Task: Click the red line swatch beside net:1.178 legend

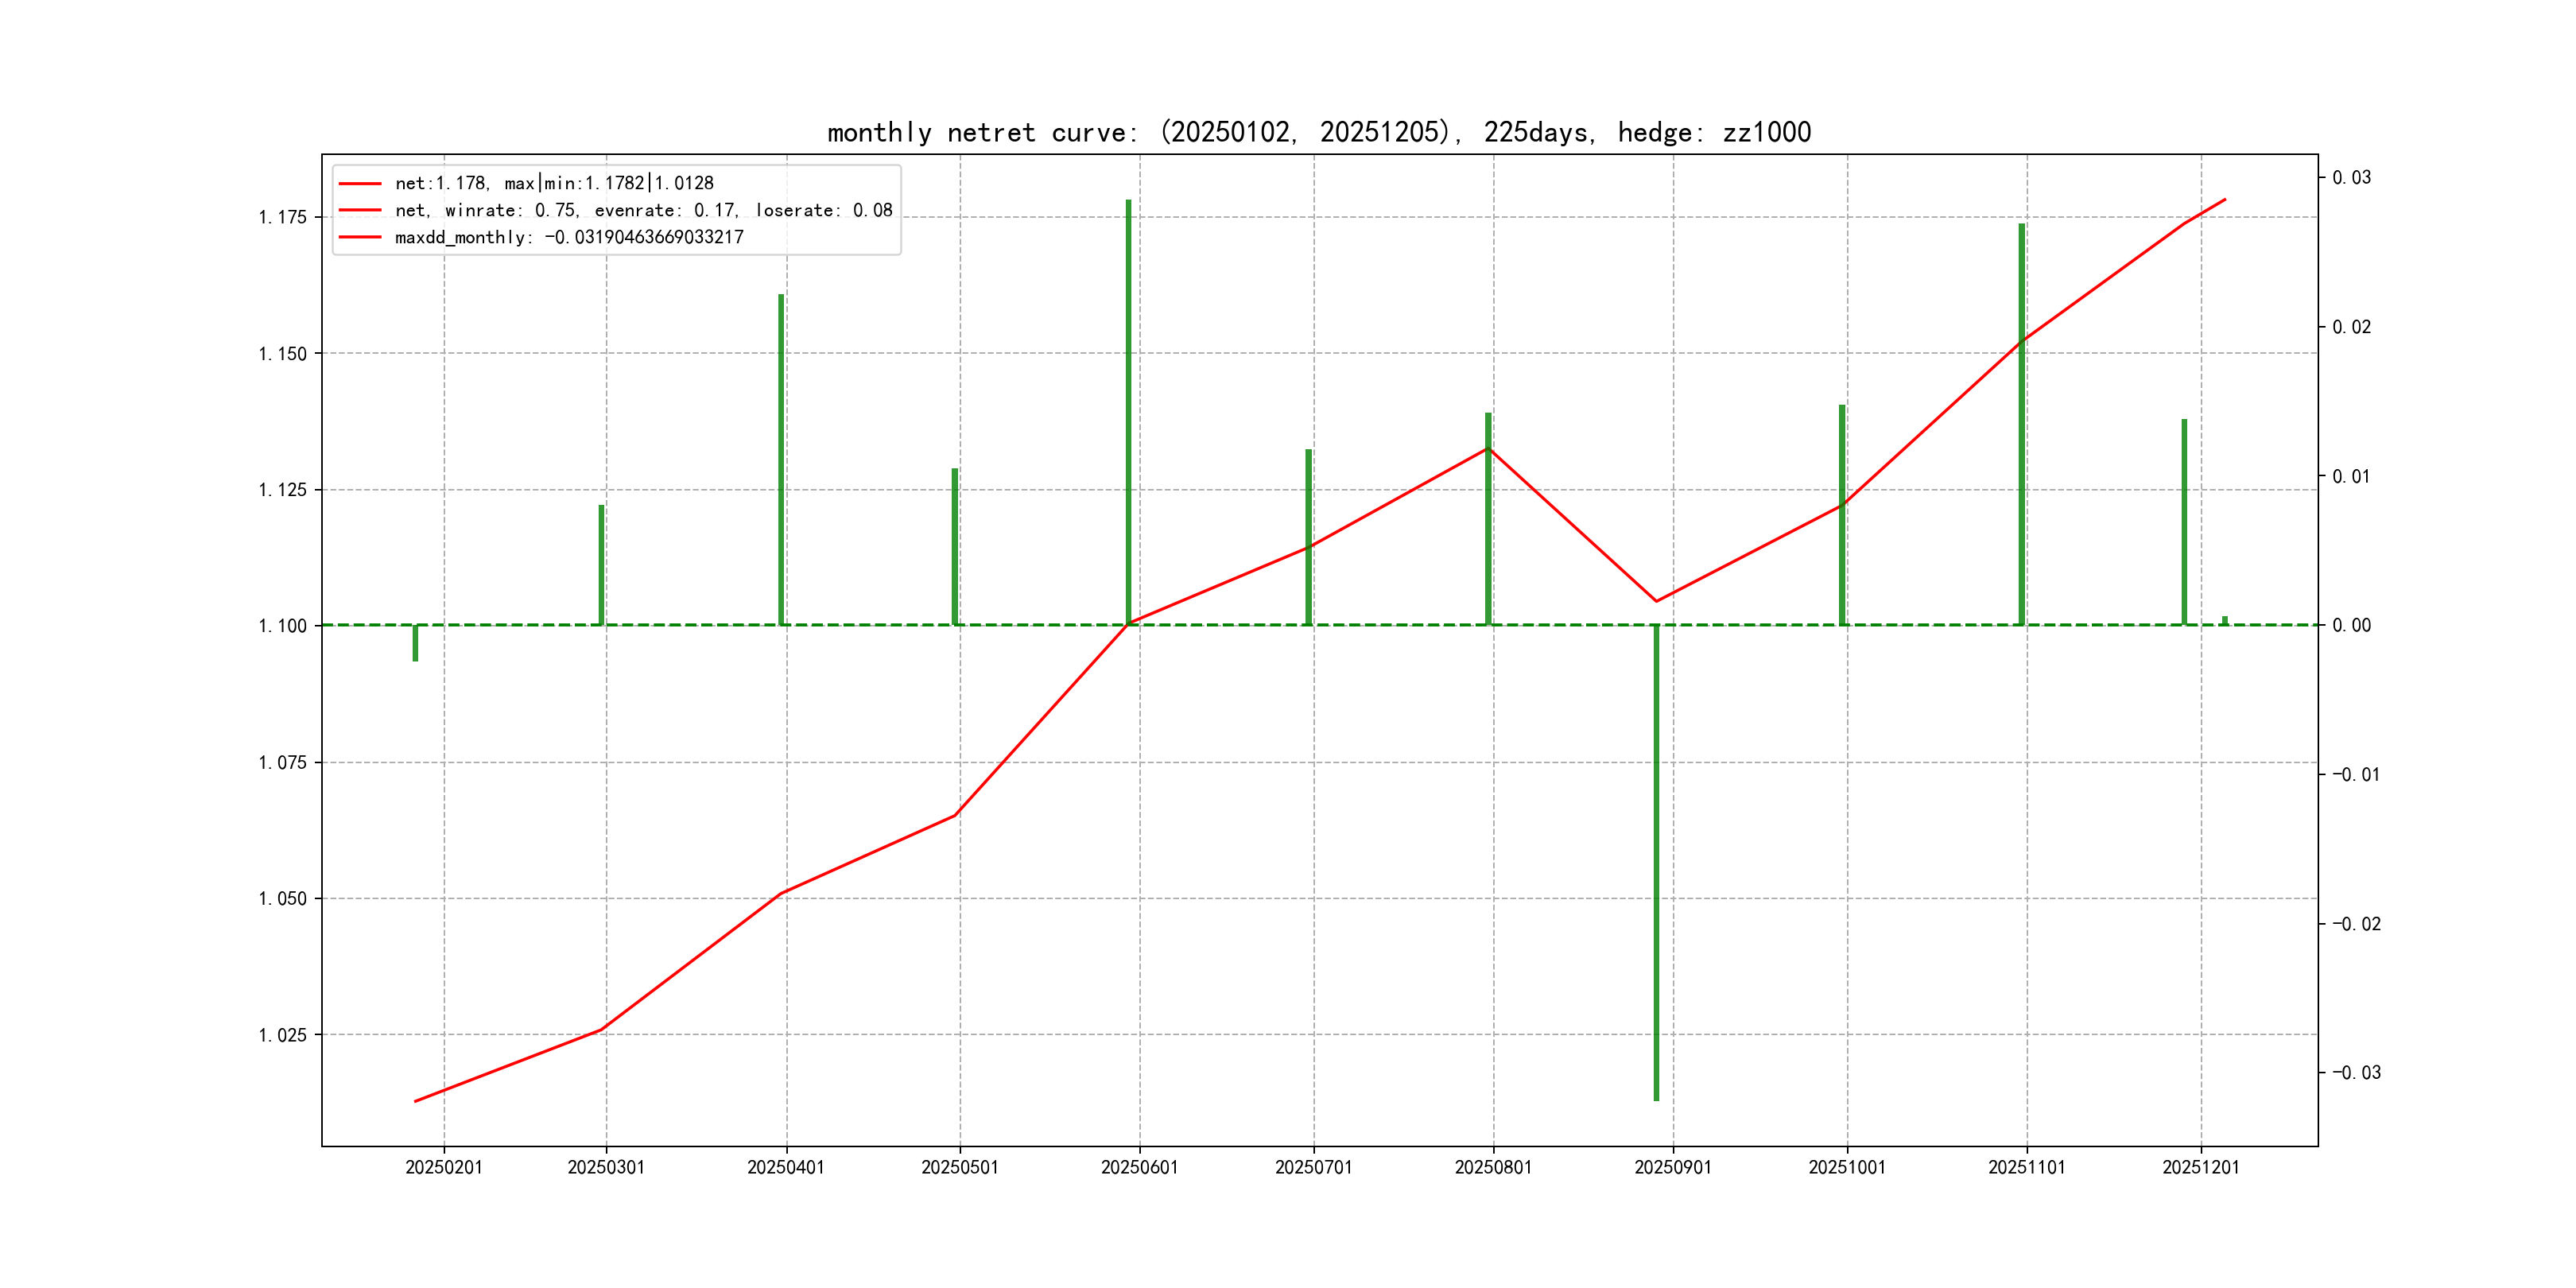Action: [x=360, y=184]
